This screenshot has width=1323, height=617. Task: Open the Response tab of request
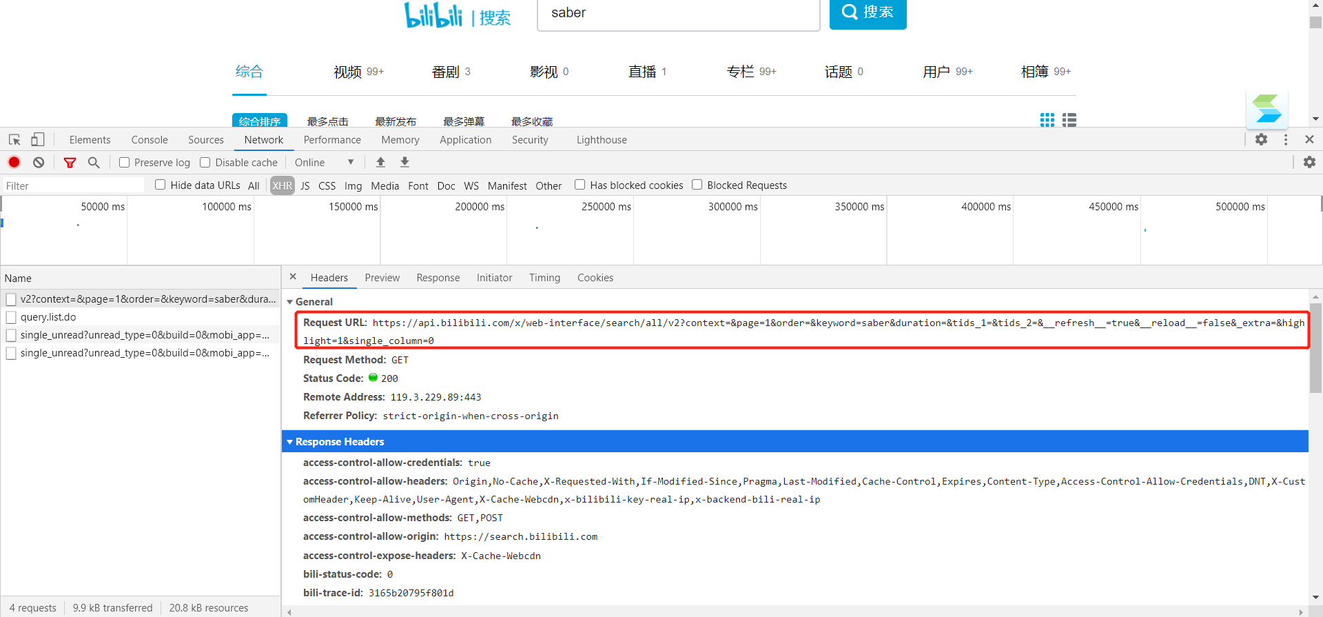(438, 278)
